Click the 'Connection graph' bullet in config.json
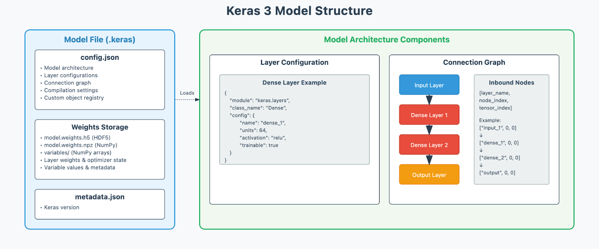Viewport: 599px width, 249px height. (67, 83)
